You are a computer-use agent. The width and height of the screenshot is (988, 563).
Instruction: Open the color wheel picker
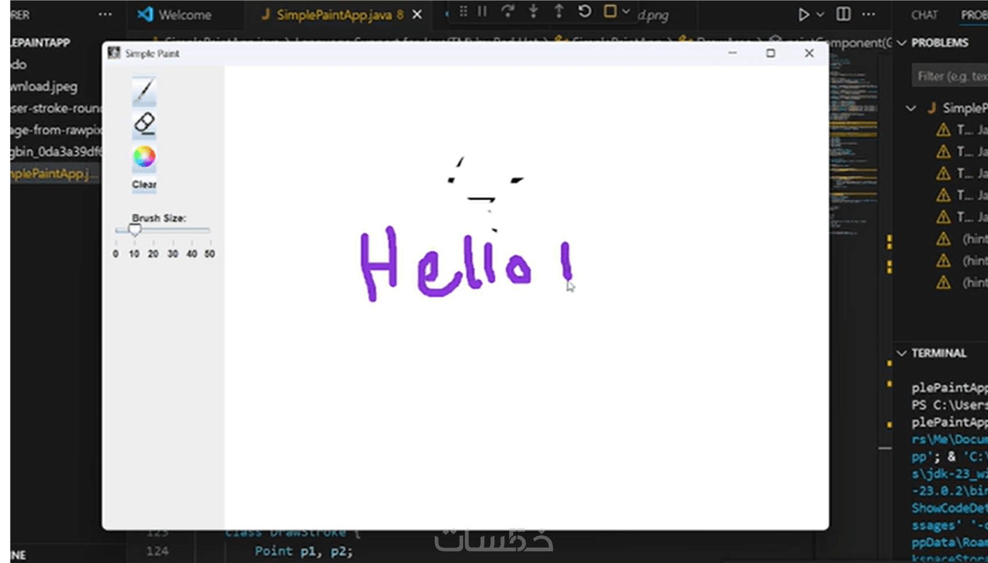point(144,157)
